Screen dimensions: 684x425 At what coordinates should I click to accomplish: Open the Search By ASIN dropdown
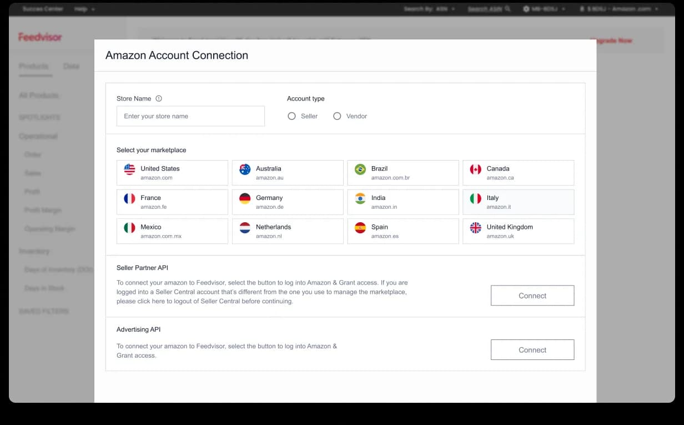(430, 9)
